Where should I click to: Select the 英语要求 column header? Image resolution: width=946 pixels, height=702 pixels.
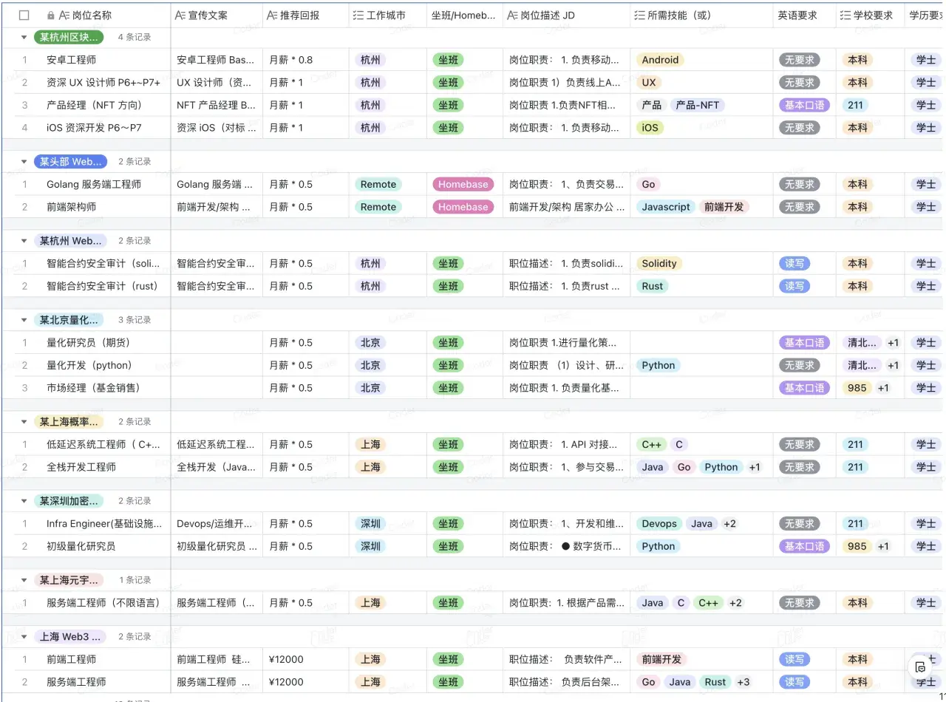pos(797,15)
